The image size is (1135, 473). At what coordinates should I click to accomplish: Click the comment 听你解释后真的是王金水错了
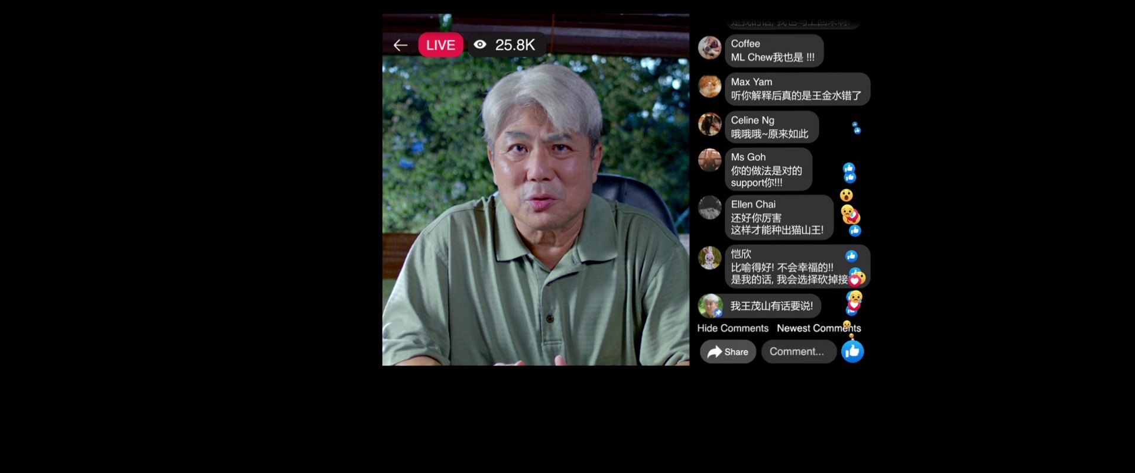click(796, 96)
